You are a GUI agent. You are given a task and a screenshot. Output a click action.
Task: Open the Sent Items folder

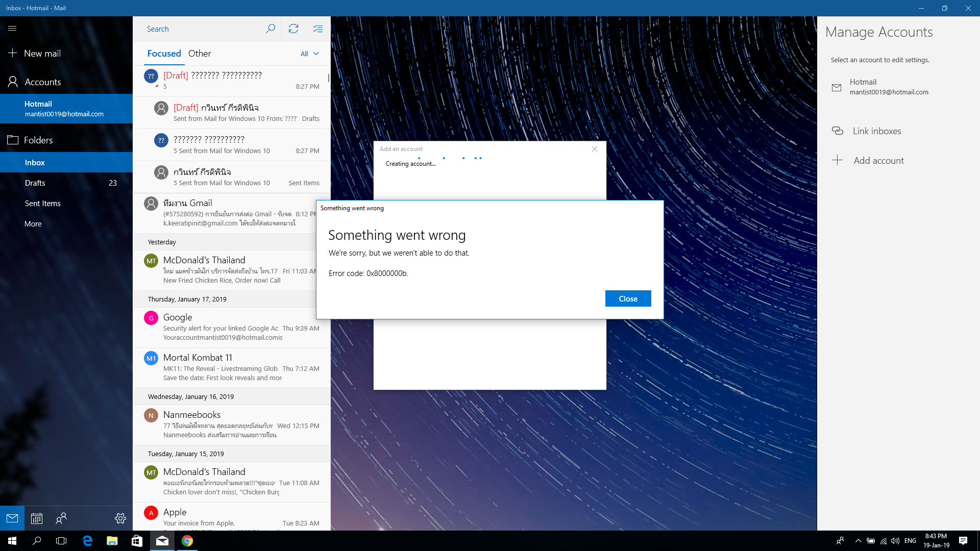[x=66, y=203]
